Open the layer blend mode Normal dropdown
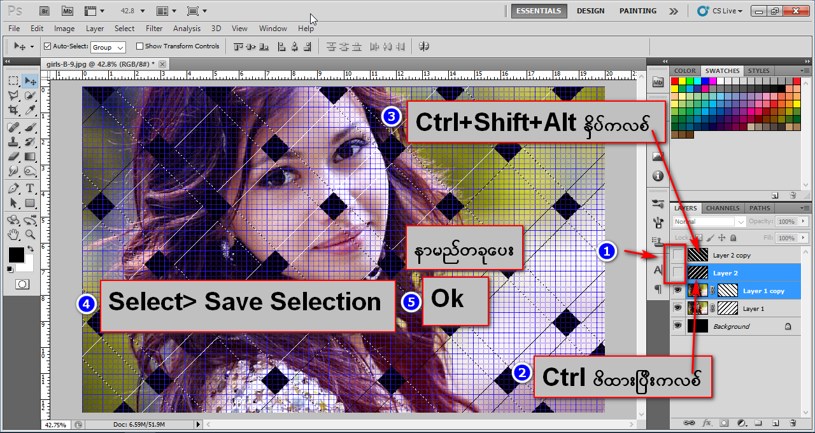The width and height of the screenshot is (815, 433). (709, 222)
